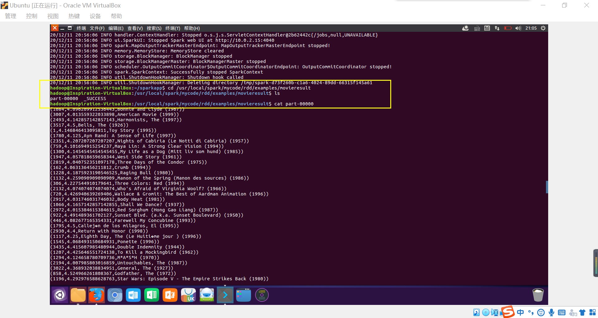Screen dimensions: 598x318
Task: Open the 编辑(E) edit menu
Action: (116, 28)
